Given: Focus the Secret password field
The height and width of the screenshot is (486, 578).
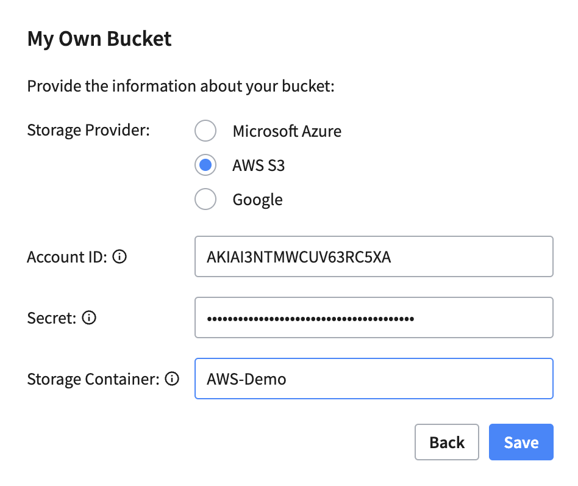Looking at the screenshot, I should (374, 317).
